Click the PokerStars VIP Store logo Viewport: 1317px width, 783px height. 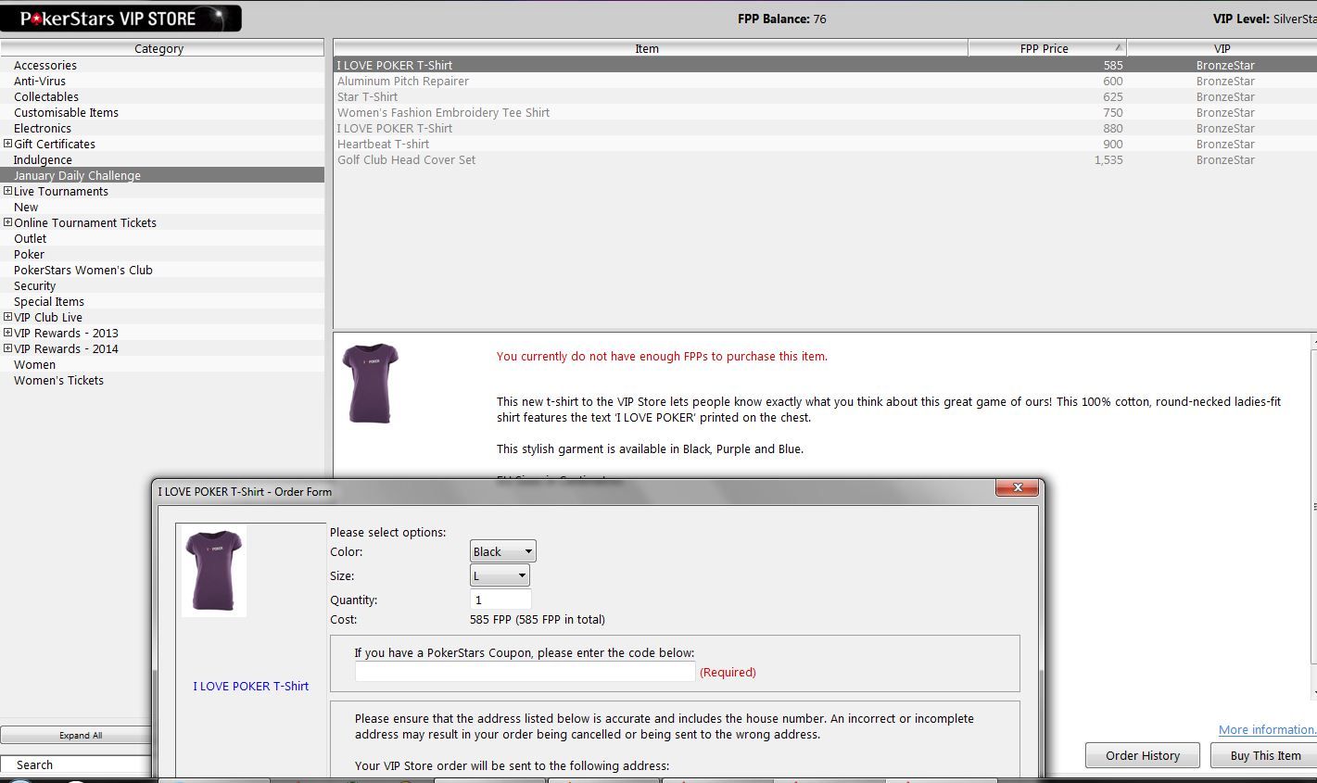(120, 19)
